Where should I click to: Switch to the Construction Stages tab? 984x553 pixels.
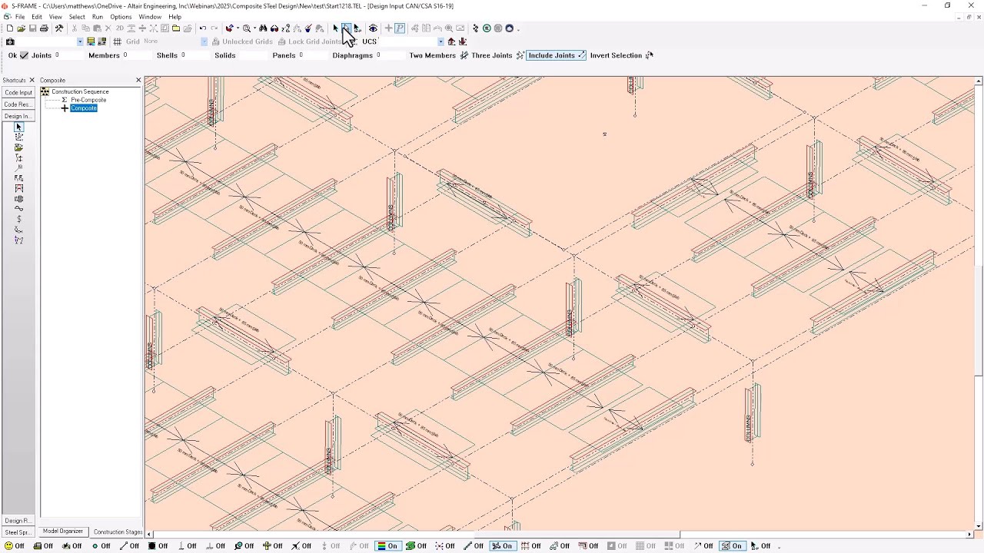click(x=118, y=531)
